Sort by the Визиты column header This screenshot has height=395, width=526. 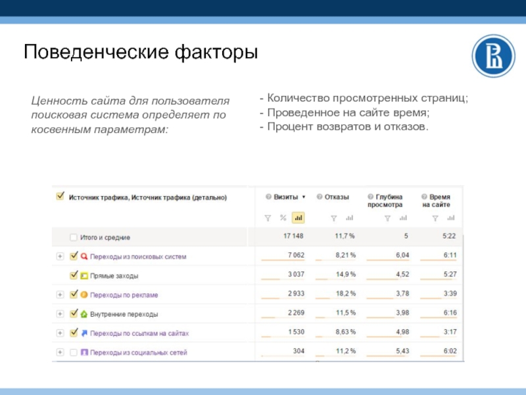pos(285,197)
